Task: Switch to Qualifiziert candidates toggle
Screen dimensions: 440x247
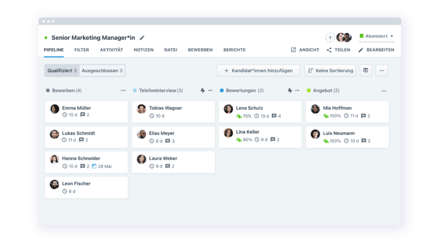Action: [62, 71]
